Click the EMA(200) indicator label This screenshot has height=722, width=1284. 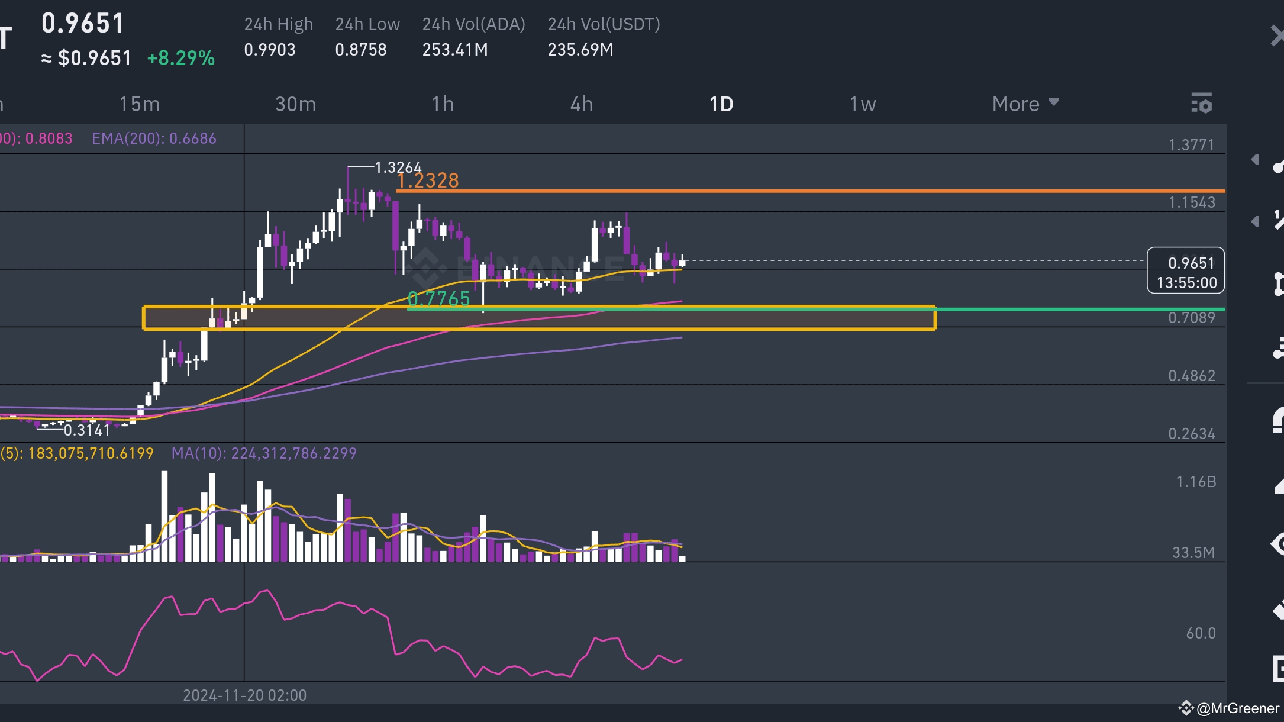pos(154,138)
